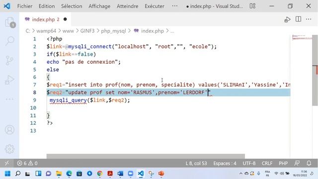Close the index.php tab via its unsaved dot
The height and width of the screenshot is (179, 318).
pos(65,19)
